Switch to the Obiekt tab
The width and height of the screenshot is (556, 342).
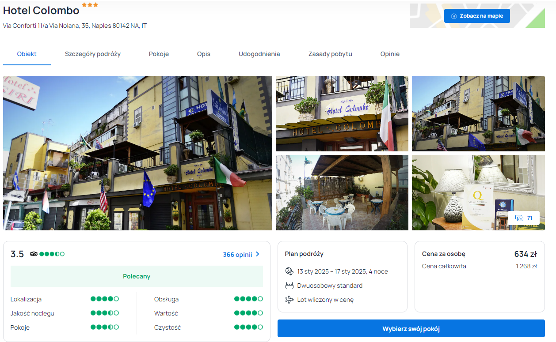click(x=27, y=54)
